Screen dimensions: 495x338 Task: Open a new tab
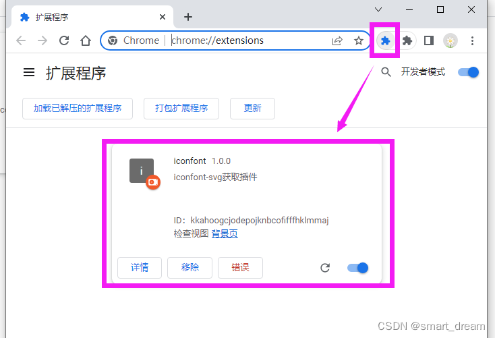(x=188, y=17)
